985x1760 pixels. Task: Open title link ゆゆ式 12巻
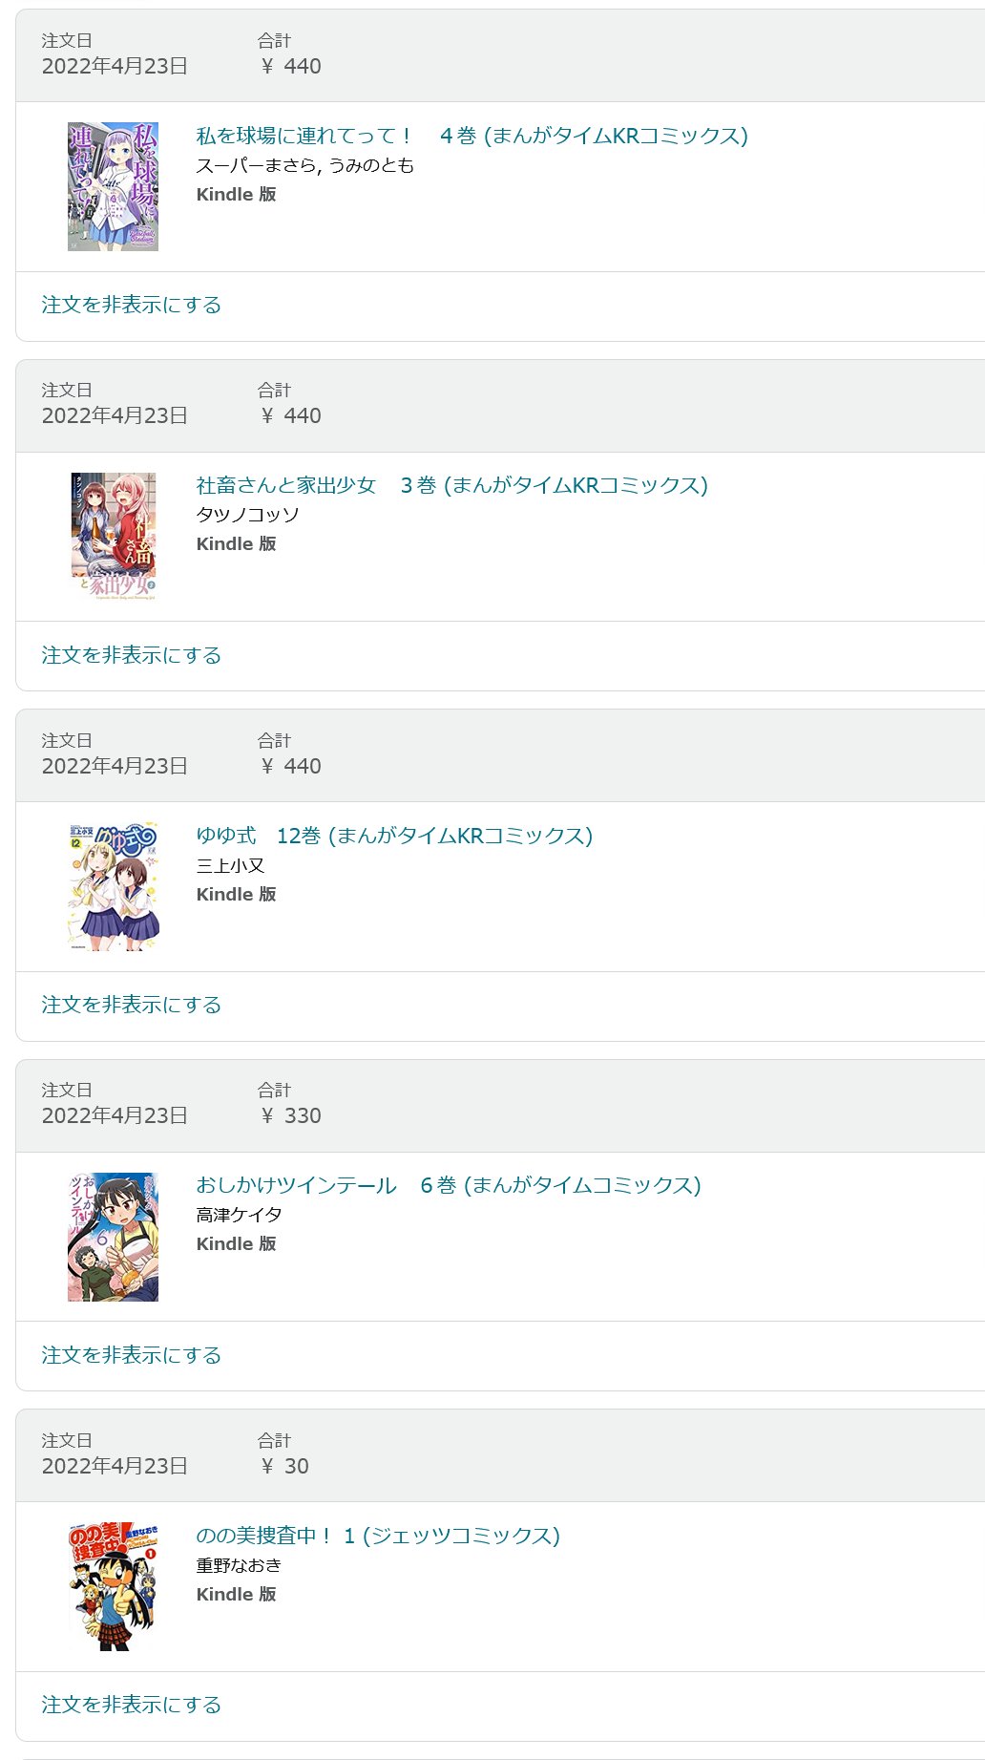pyautogui.click(x=394, y=836)
